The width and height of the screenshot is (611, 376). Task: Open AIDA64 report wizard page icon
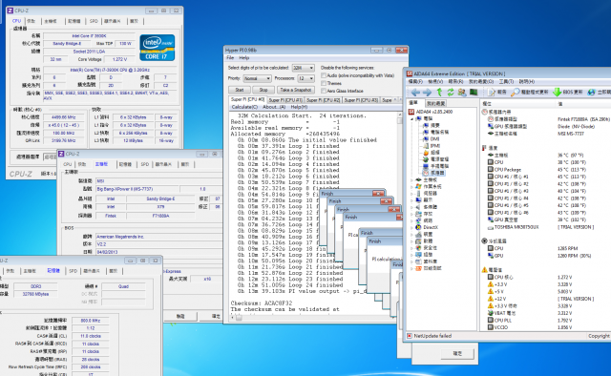(492, 93)
